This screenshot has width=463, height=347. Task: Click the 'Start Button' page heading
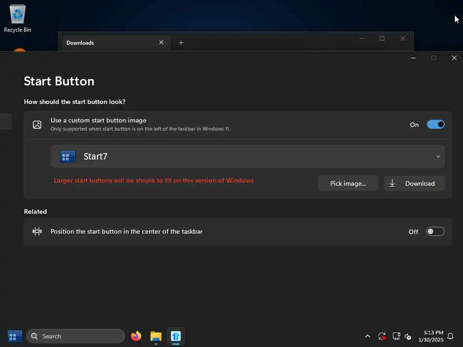pos(59,81)
